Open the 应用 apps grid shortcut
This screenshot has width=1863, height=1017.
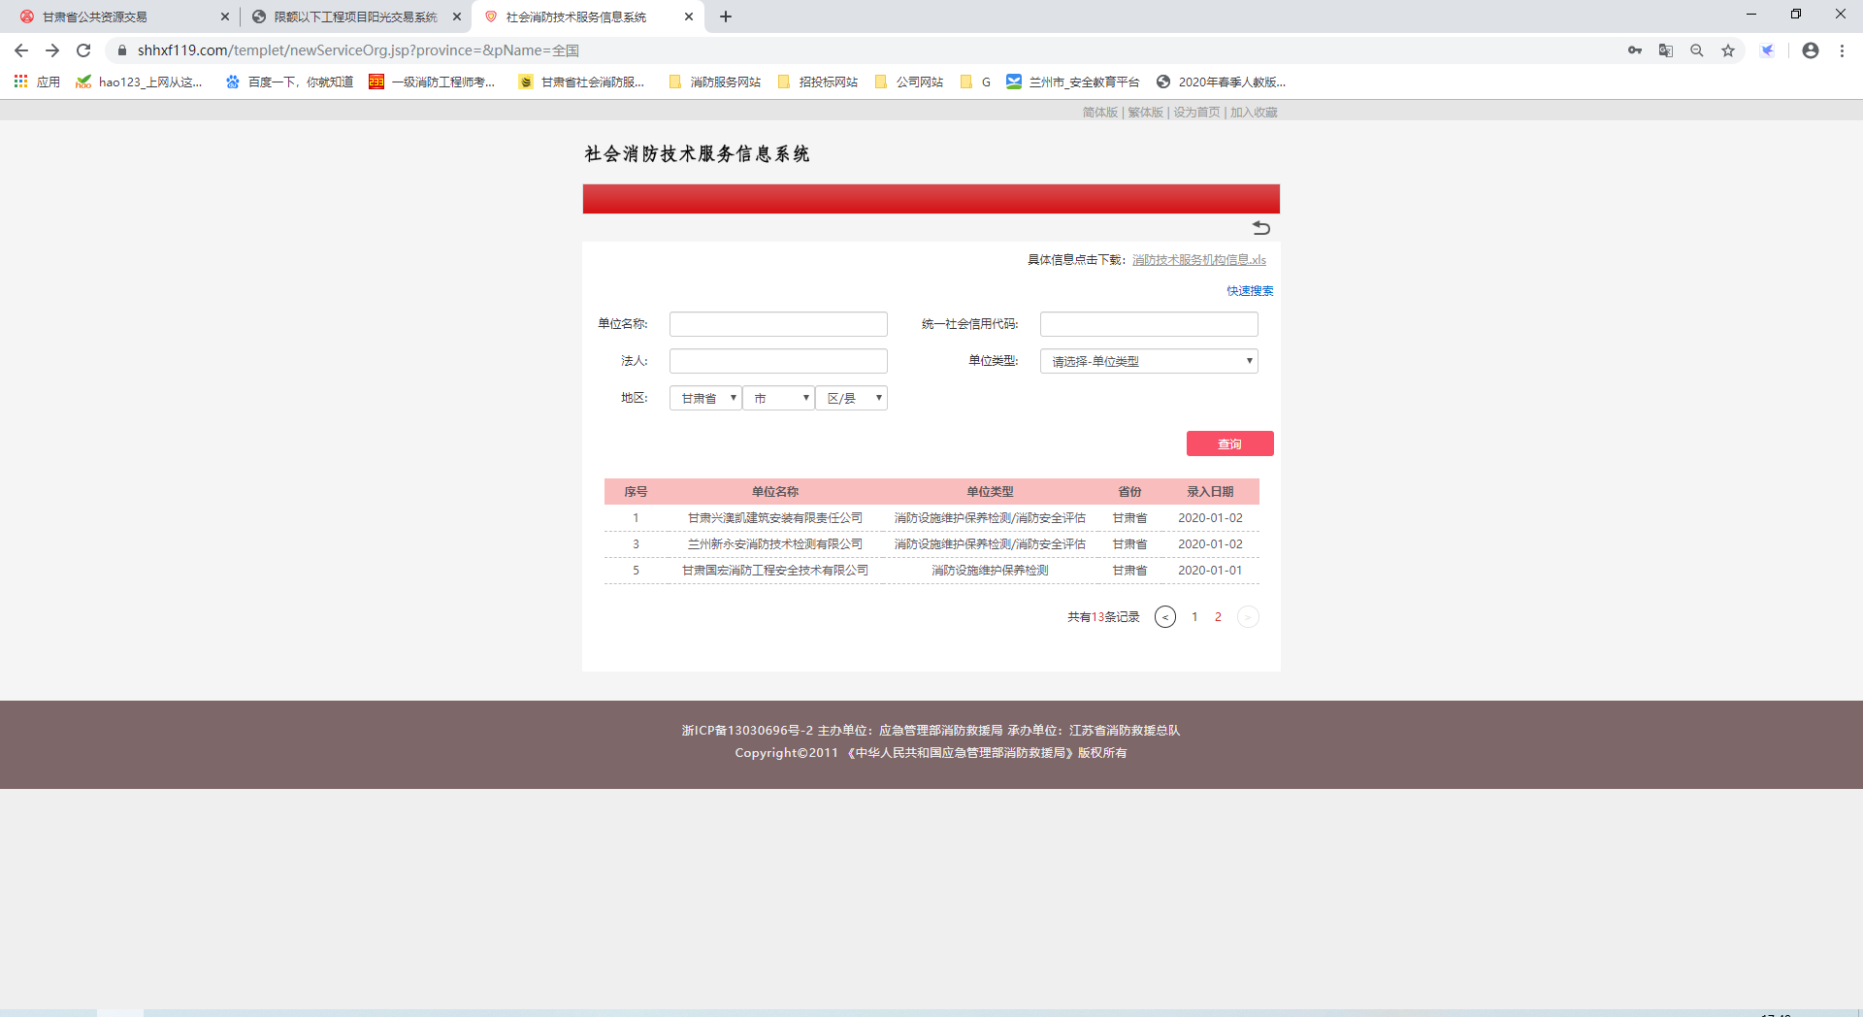tap(37, 82)
